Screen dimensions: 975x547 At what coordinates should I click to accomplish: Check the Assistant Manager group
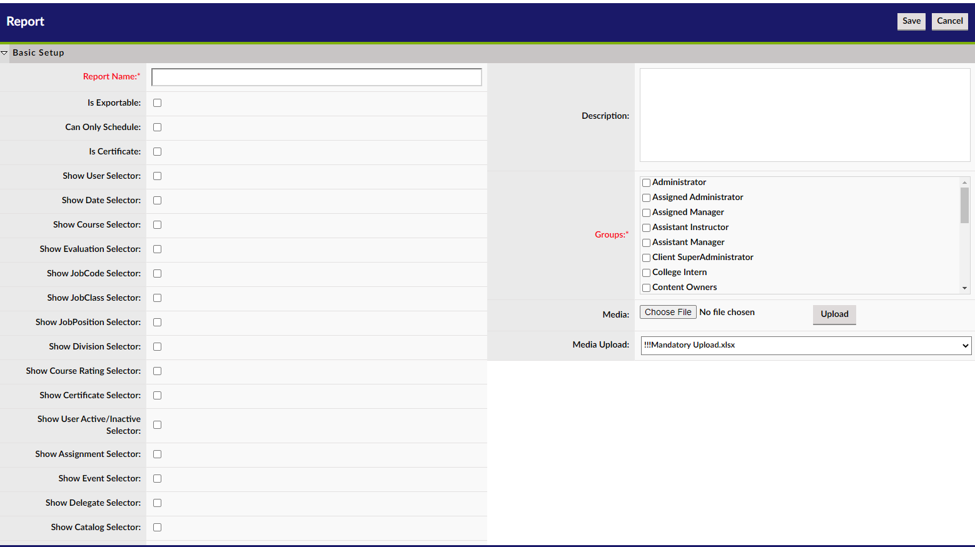point(647,243)
